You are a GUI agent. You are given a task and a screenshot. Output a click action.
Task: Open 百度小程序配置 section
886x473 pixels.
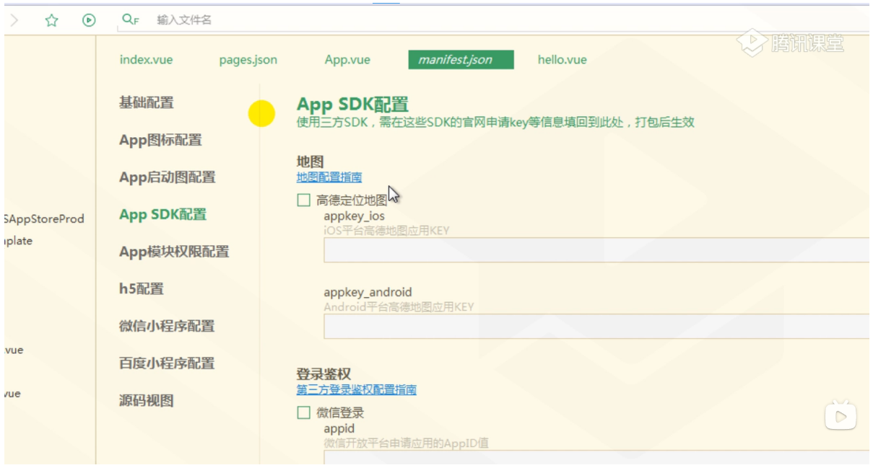[x=167, y=363]
